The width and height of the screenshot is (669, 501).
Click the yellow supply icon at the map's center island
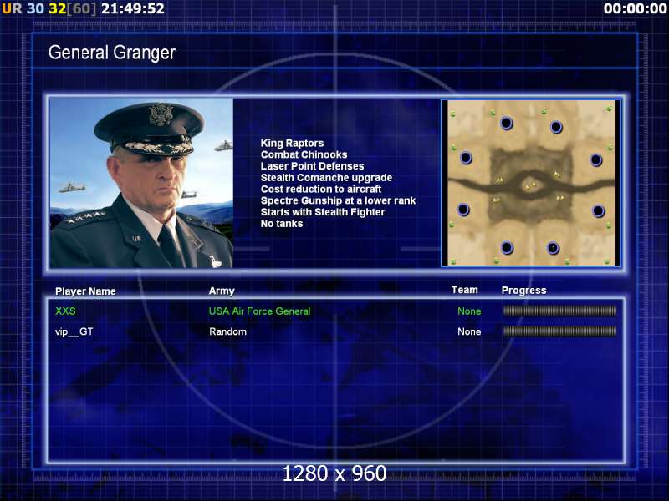tap(530, 186)
